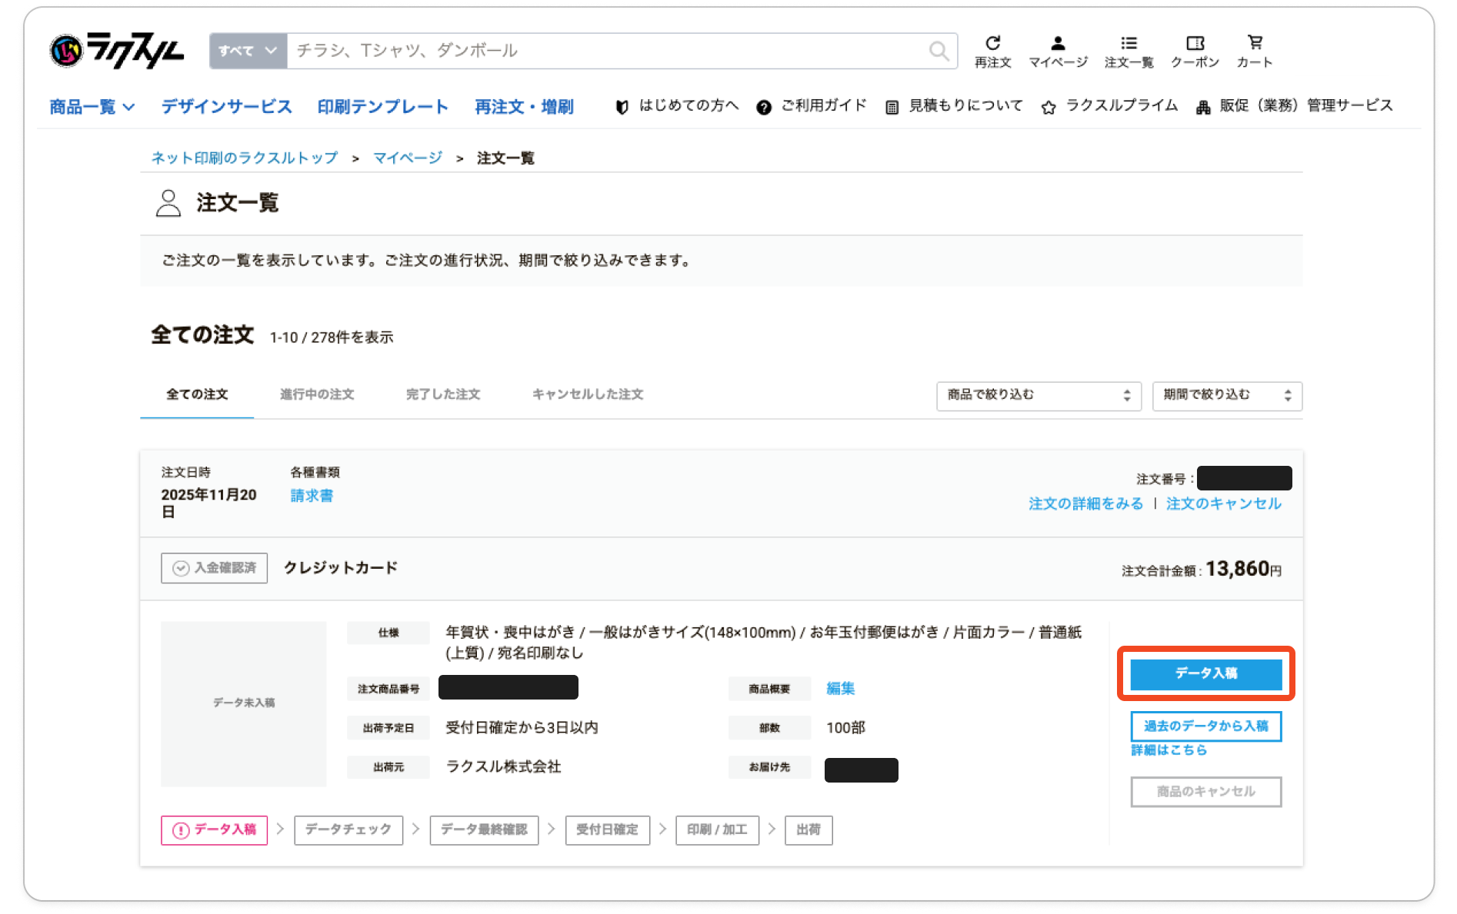Click the search magnifier icon
The height and width of the screenshot is (914, 1457).
pos(938,52)
